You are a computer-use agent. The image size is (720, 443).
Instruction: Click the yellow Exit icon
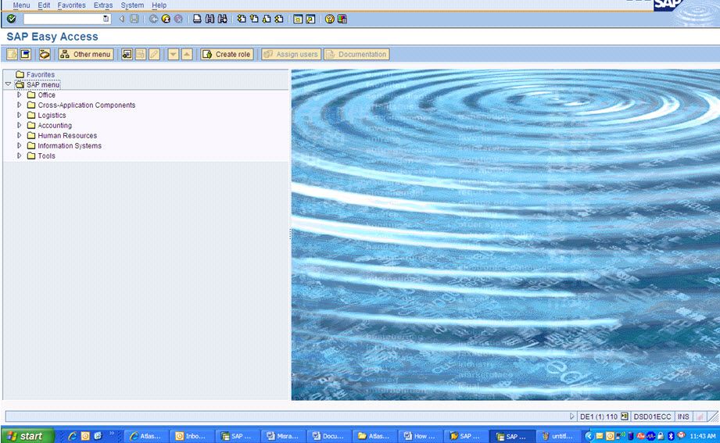[x=166, y=19]
